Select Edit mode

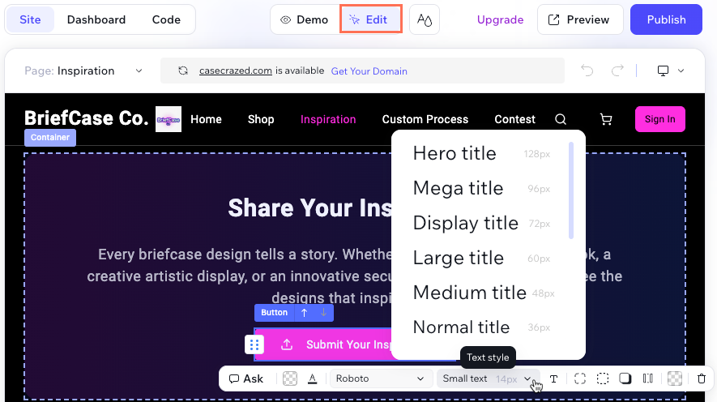pyautogui.click(x=370, y=19)
